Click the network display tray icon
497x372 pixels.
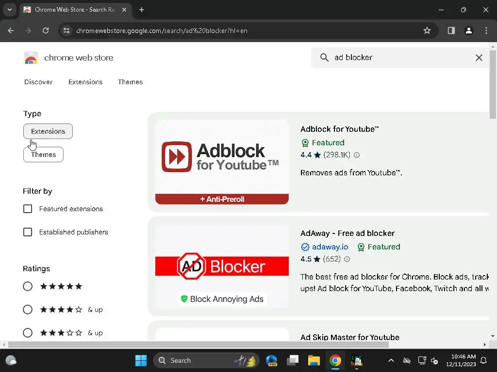[x=422, y=360]
